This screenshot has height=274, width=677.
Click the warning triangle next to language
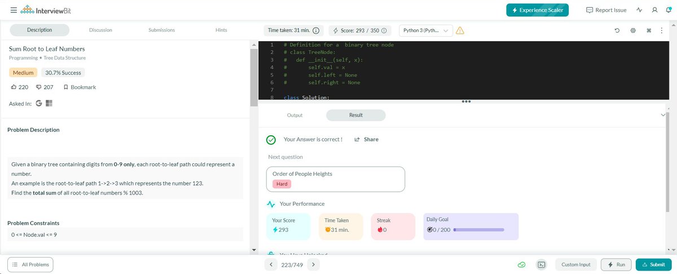click(x=460, y=30)
